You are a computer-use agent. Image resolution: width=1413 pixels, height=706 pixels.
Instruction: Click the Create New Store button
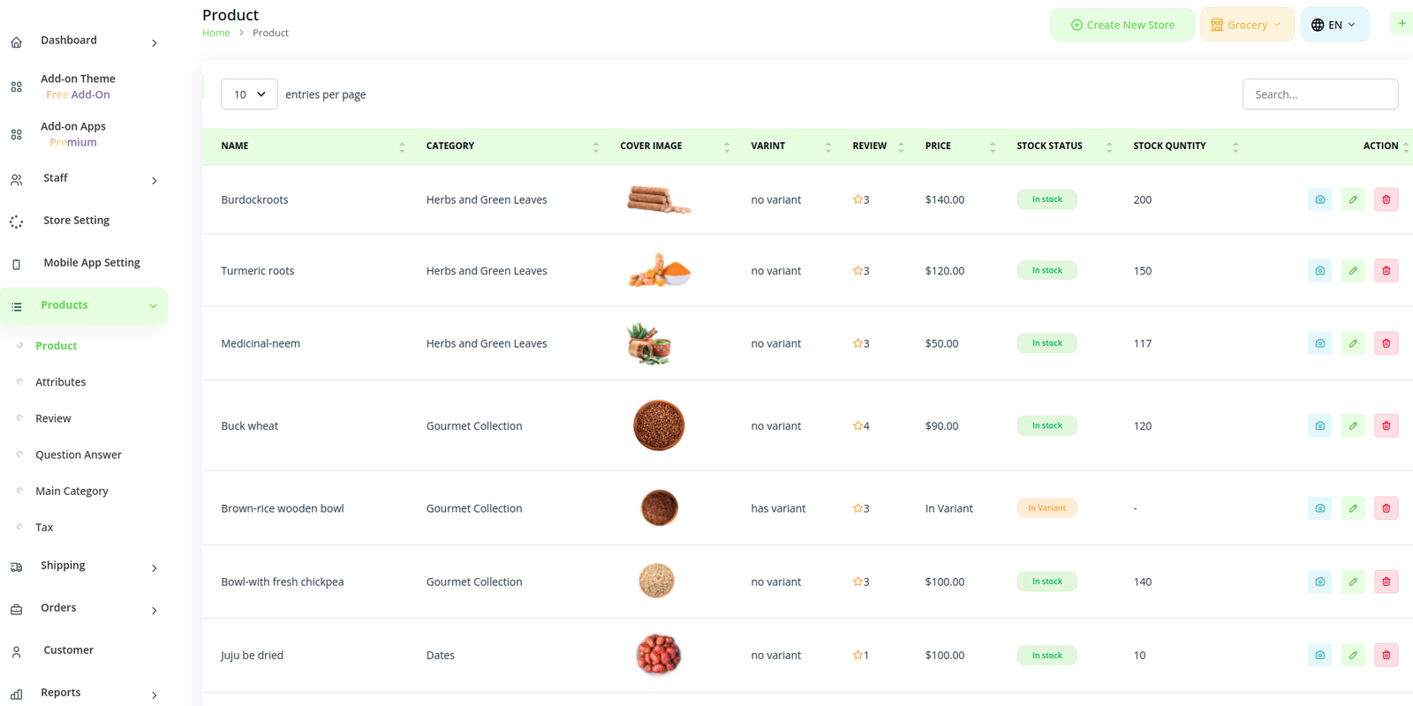(1122, 25)
